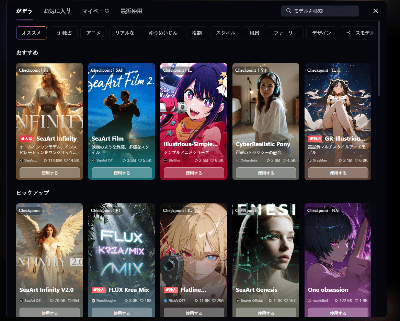Select the ゆうめいじん filter chip
Screen dimensions: 400x321
point(163,33)
